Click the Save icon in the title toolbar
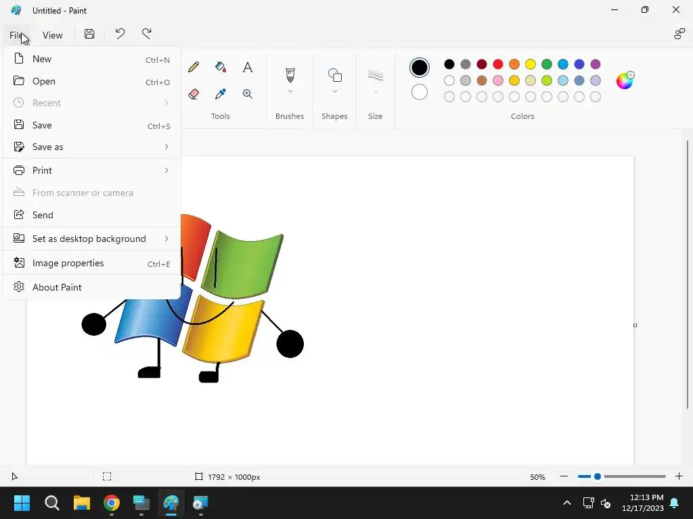This screenshot has width=693, height=519. 89,34
